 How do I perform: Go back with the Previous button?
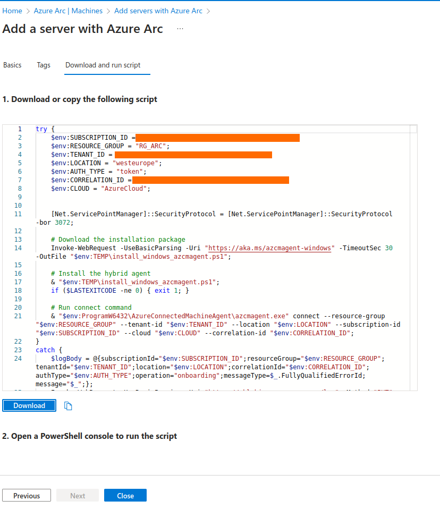[x=27, y=496]
